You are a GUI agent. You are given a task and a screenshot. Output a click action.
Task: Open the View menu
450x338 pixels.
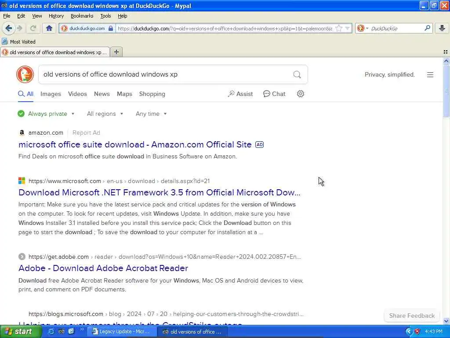point(37,16)
